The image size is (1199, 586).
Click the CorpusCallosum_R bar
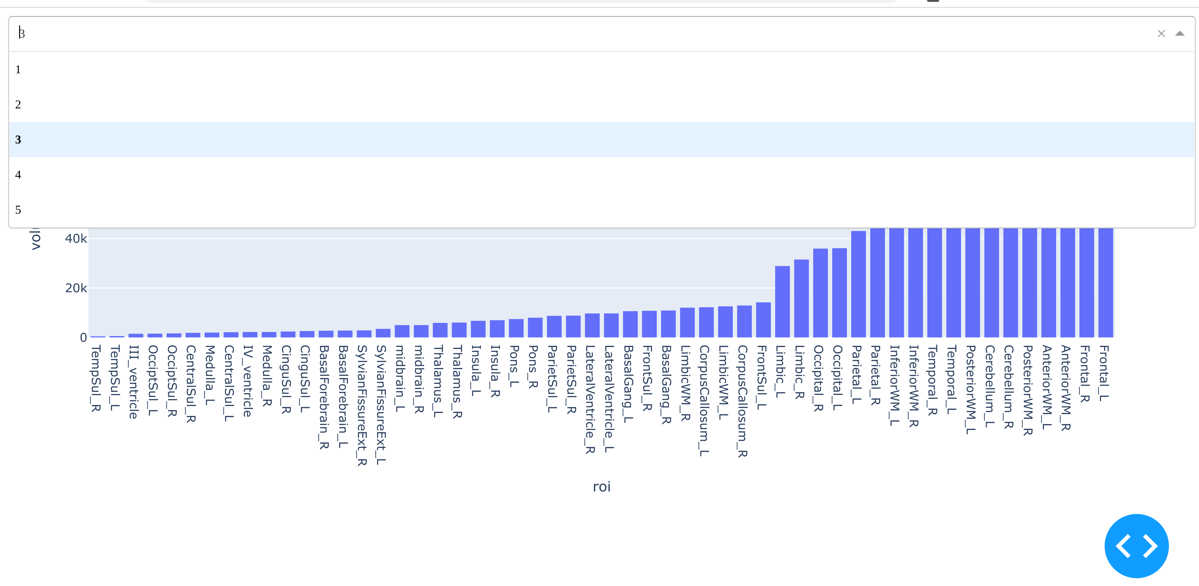pos(744,322)
